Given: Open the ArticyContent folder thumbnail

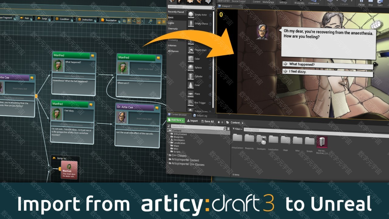Looking at the screenshot, I should 237,138.
